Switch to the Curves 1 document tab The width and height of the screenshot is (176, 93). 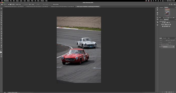tap(14, 6)
